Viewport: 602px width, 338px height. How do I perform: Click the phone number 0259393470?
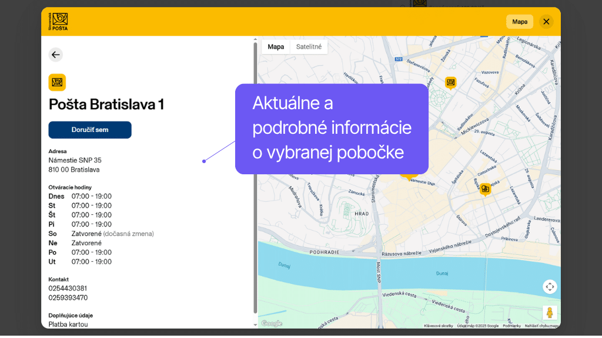pyautogui.click(x=68, y=298)
